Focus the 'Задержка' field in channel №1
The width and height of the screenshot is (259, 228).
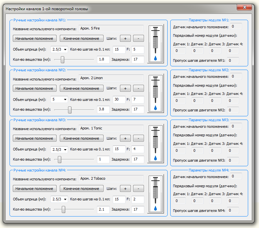(x=138, y=59)
